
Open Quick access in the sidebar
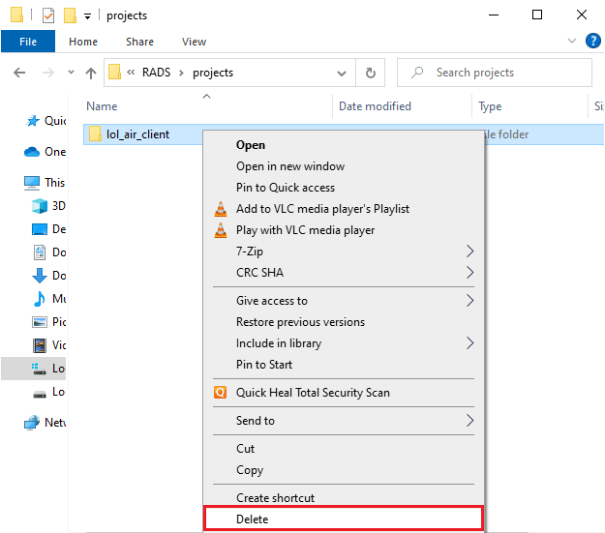(45, 121)
